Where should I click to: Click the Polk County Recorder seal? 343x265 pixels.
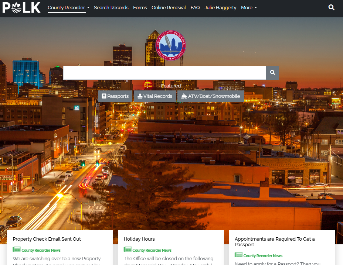point(171,46)
